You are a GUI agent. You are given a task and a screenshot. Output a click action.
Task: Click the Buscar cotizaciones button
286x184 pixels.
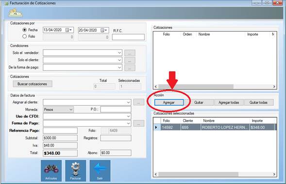pyautogui.click(x=33, y=84)
